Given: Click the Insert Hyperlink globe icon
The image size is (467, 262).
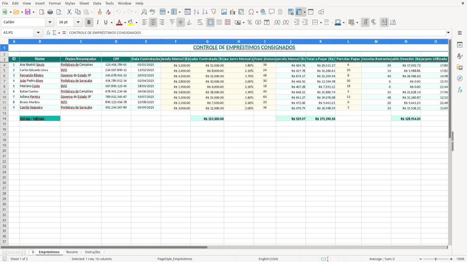Looking at the screenshot, I should click(x=263, y=12).
